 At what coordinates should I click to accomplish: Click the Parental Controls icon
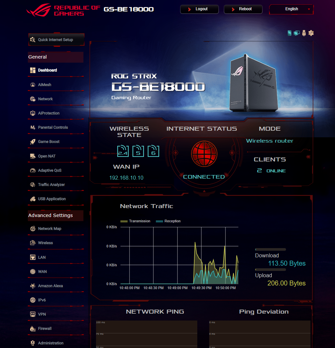33,127
